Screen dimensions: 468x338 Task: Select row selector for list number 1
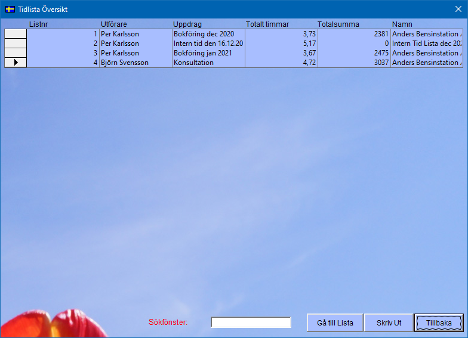[x=16, y=34]
